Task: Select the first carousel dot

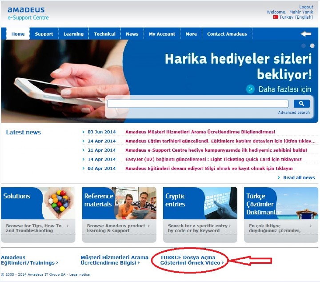Action: click(x=304, y=46)
